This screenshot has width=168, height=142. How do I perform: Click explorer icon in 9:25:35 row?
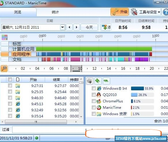[x=18, y=92]
